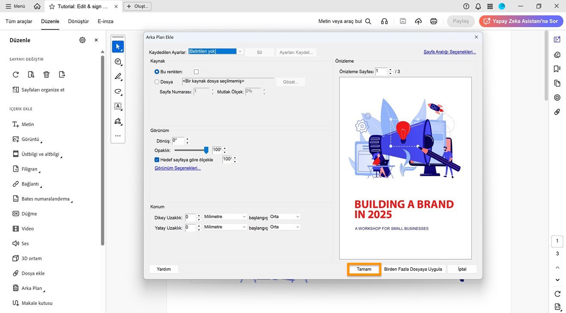
Task: Select the arrow selection tool in toolbar
Action: click(x=118, y=46)
